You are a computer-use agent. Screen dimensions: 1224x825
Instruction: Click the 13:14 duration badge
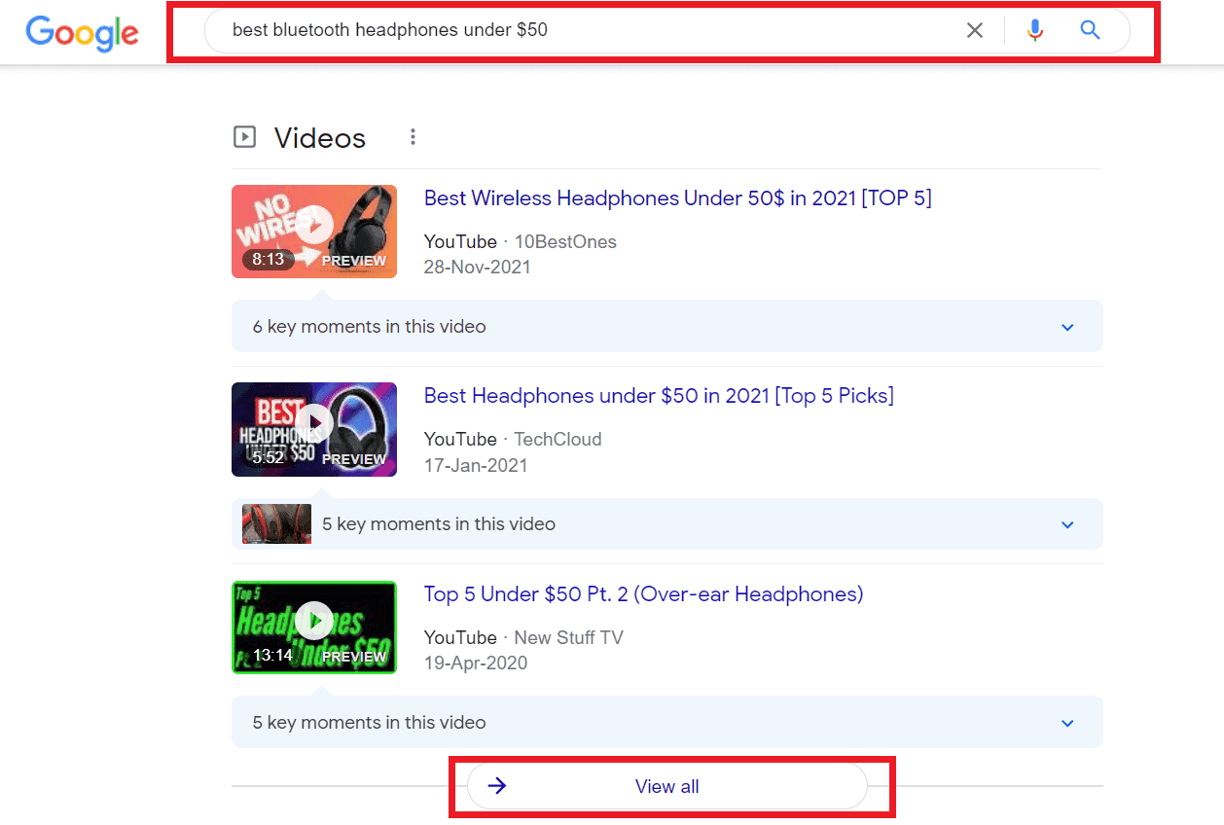pyautogui.click(x=272, y=656)
